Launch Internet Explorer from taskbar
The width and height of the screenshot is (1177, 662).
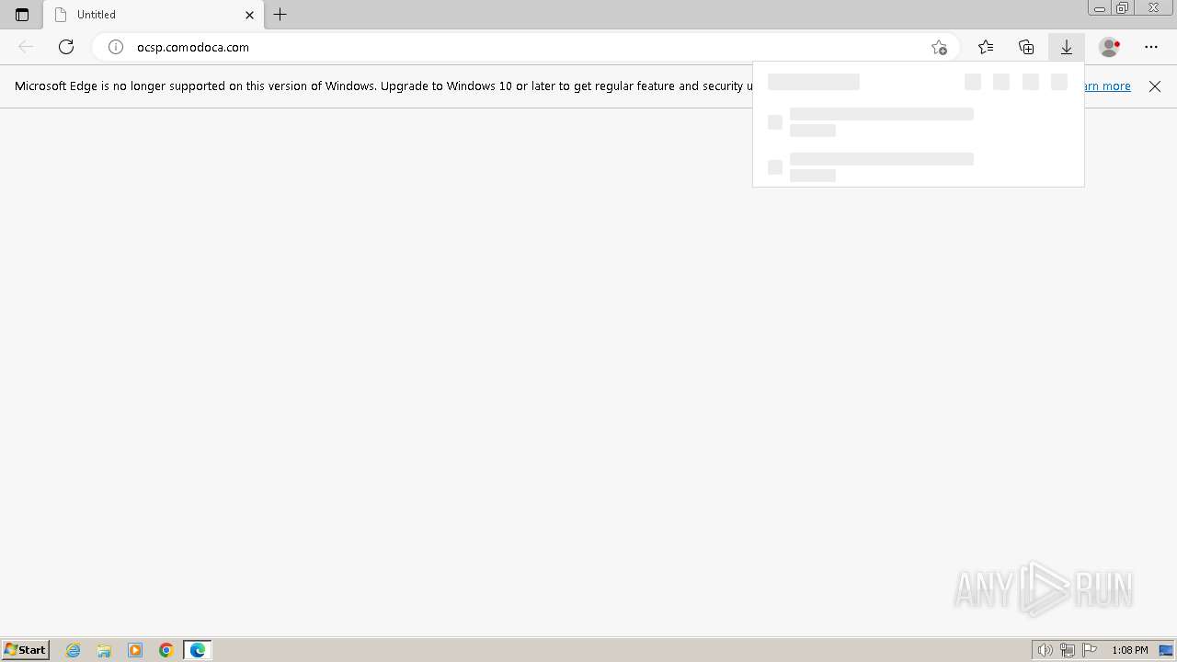[74, 650]
